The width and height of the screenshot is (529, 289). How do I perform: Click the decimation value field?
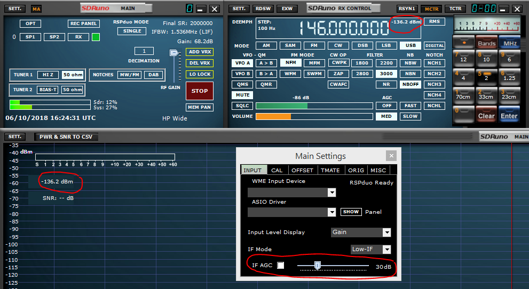click(144, 51)
